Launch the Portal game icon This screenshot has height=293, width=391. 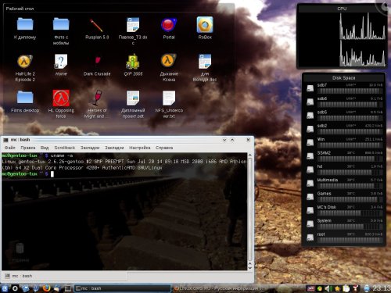(x=169, y=25)
